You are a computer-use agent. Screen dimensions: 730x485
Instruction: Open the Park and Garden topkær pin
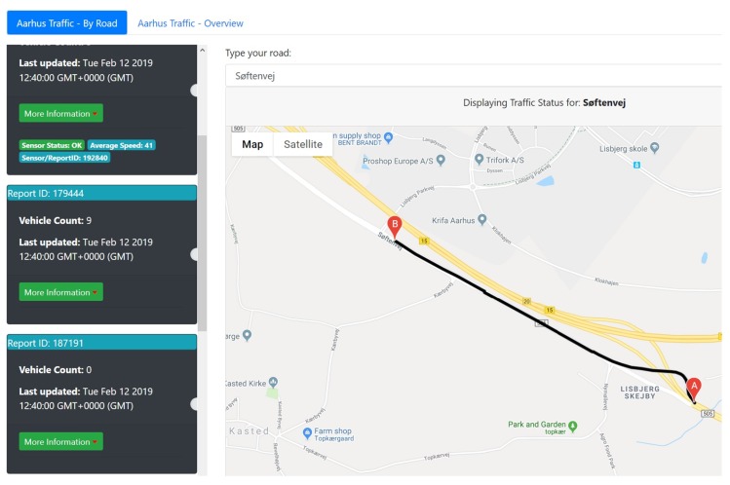tap(572, 426)
